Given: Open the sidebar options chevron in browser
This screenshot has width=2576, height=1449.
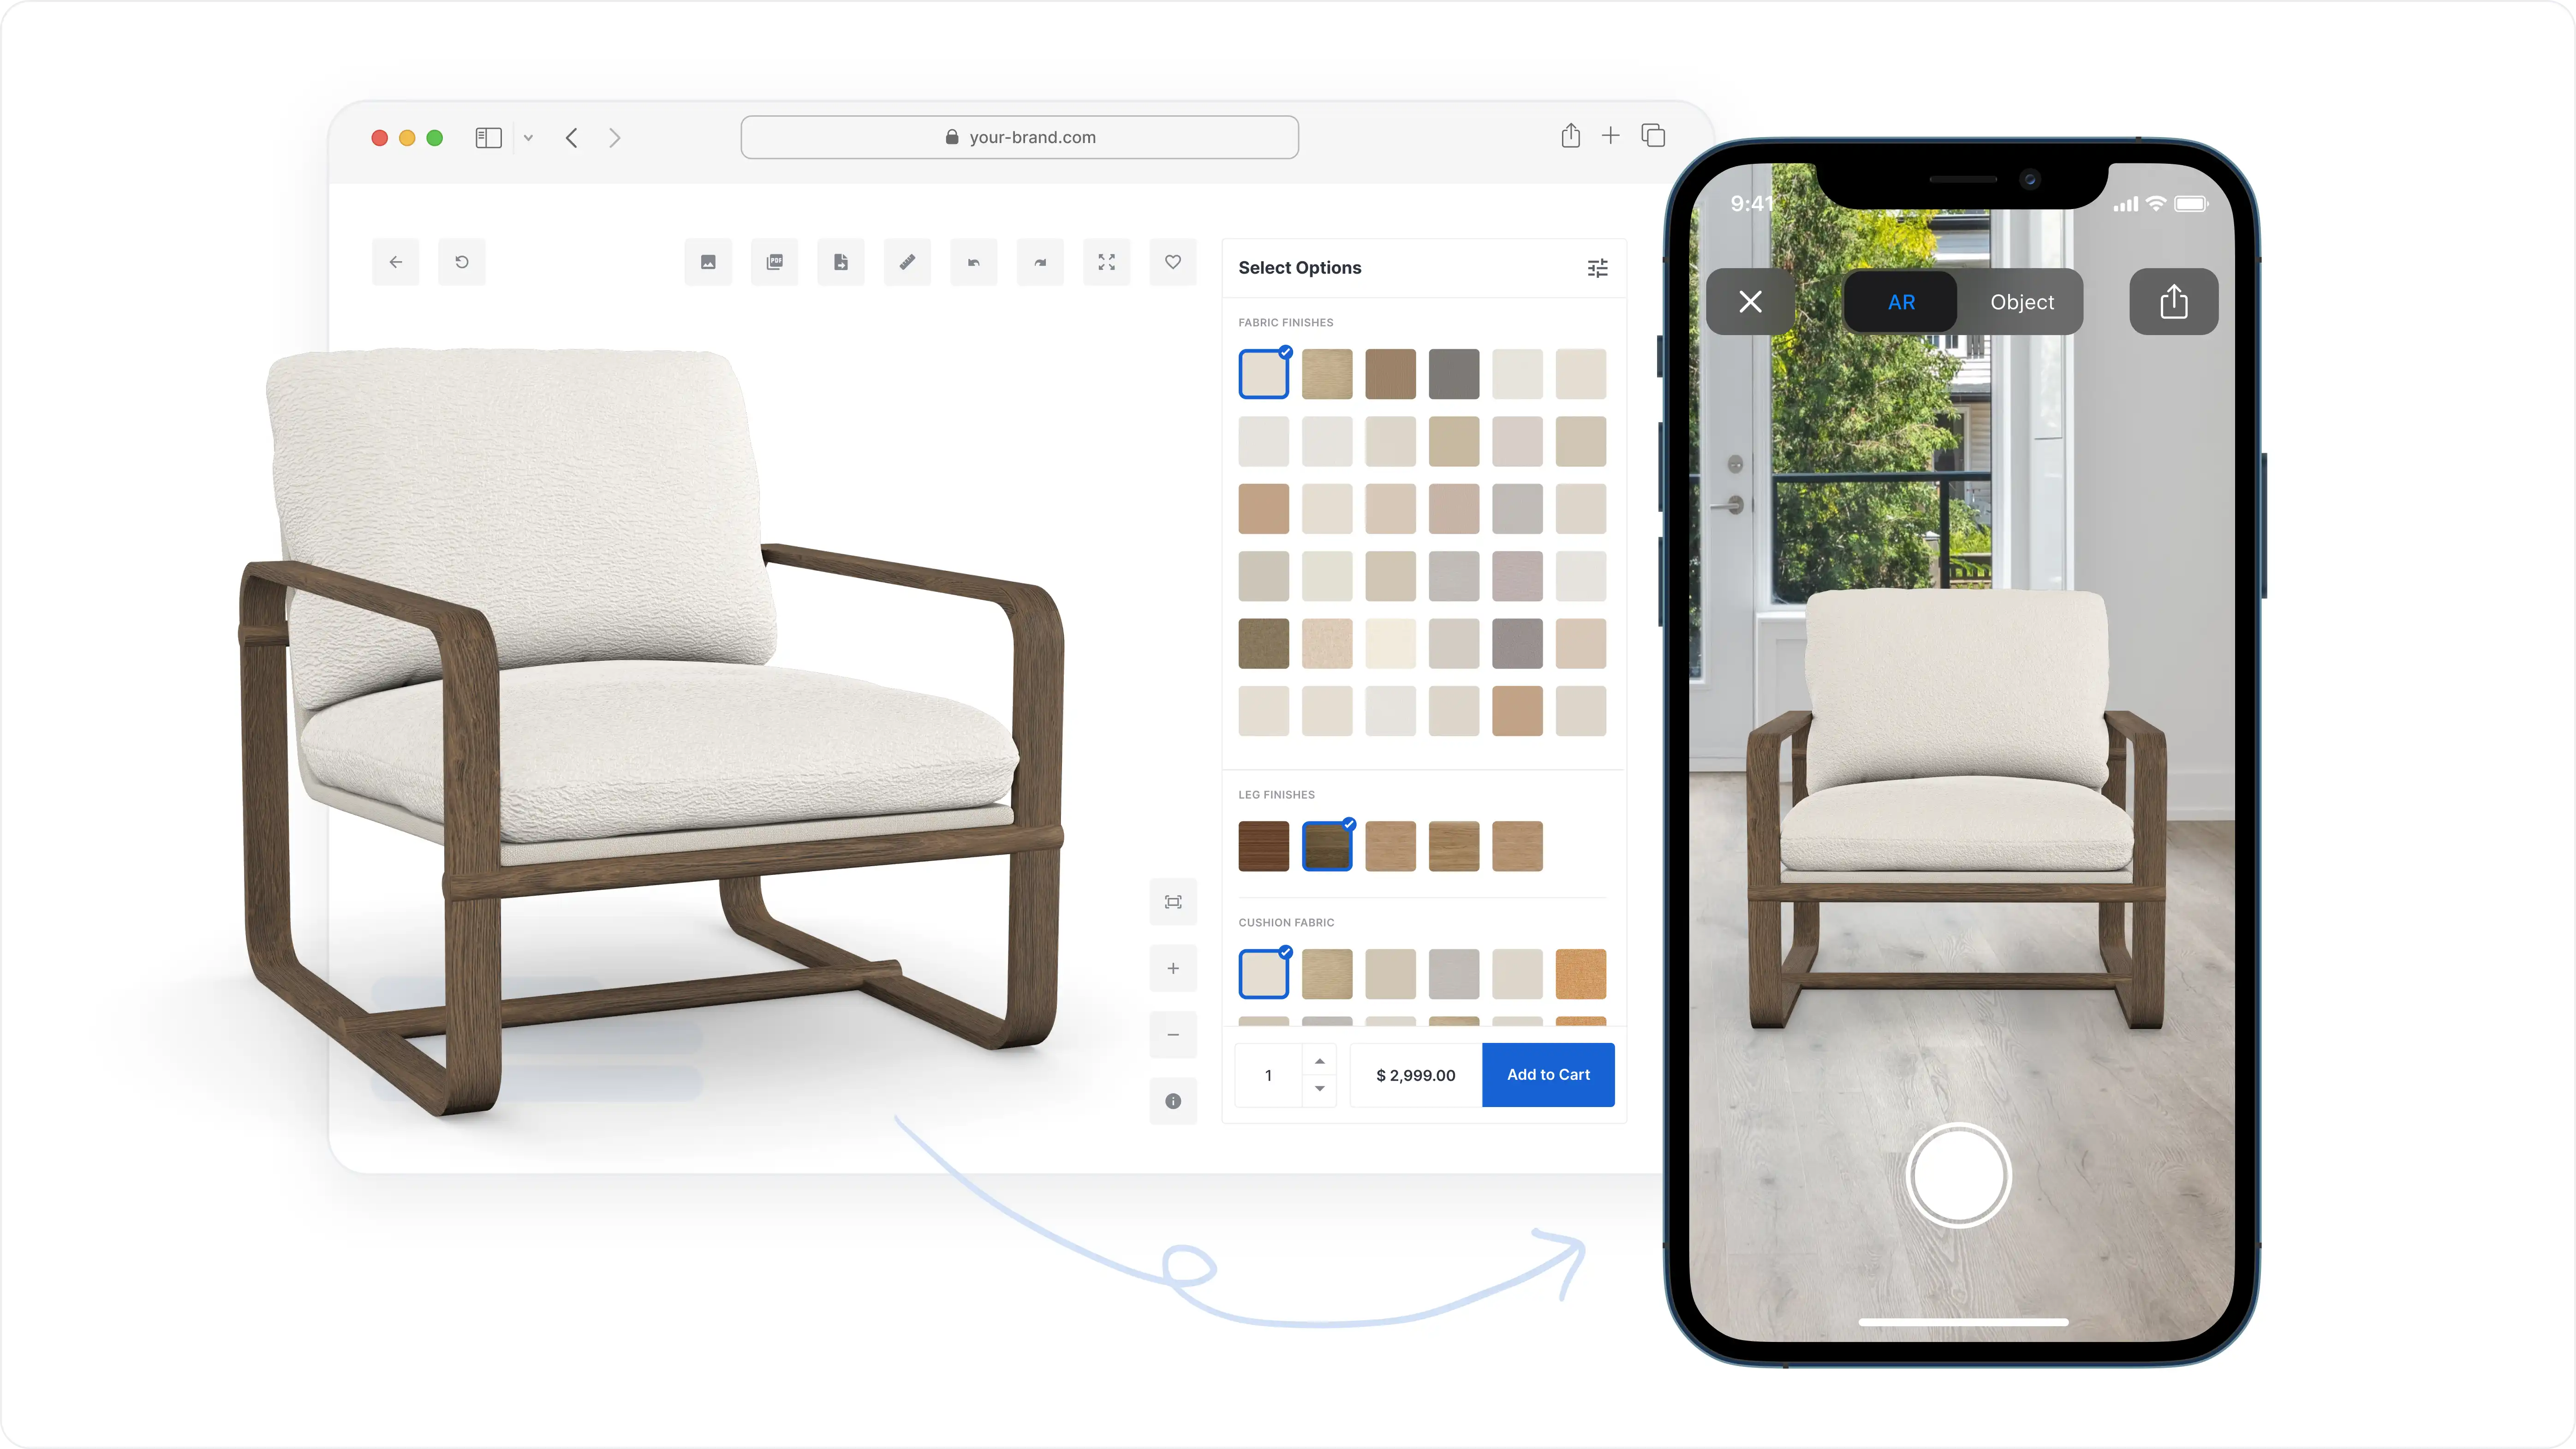Looking at the screenshot, I should [x=528, y=138].
